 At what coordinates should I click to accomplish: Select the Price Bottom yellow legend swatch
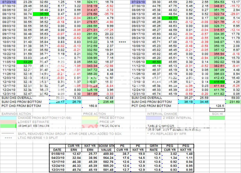click(x=90, y=118)
